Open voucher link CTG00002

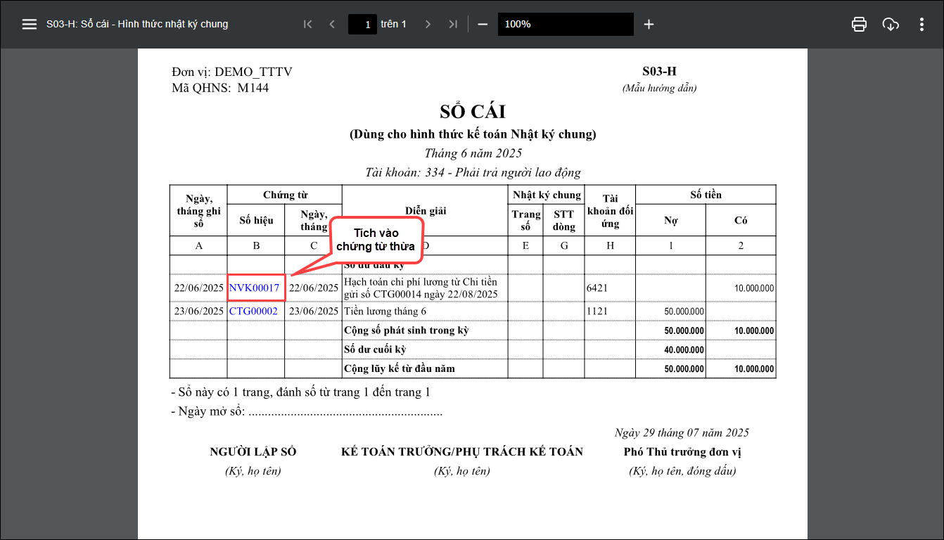[x=253, y=311]
